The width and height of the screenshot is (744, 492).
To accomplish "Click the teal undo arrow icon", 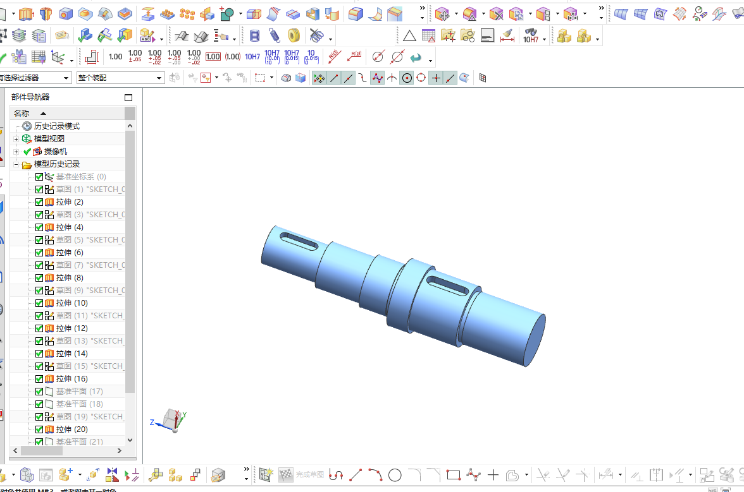I will (x=416, y=57).
